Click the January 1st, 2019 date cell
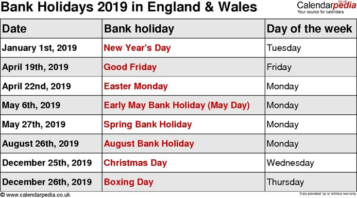This screenshot has height=198, width=357. [x=39, y=48]
